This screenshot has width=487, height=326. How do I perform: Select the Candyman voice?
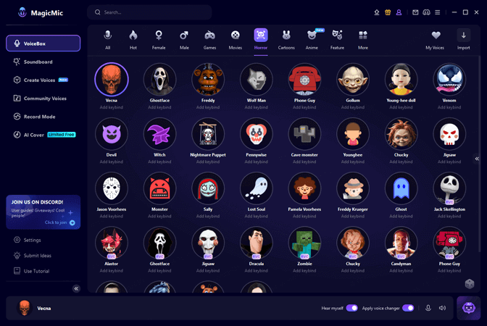pyautogui.click(x=401, y=243)
